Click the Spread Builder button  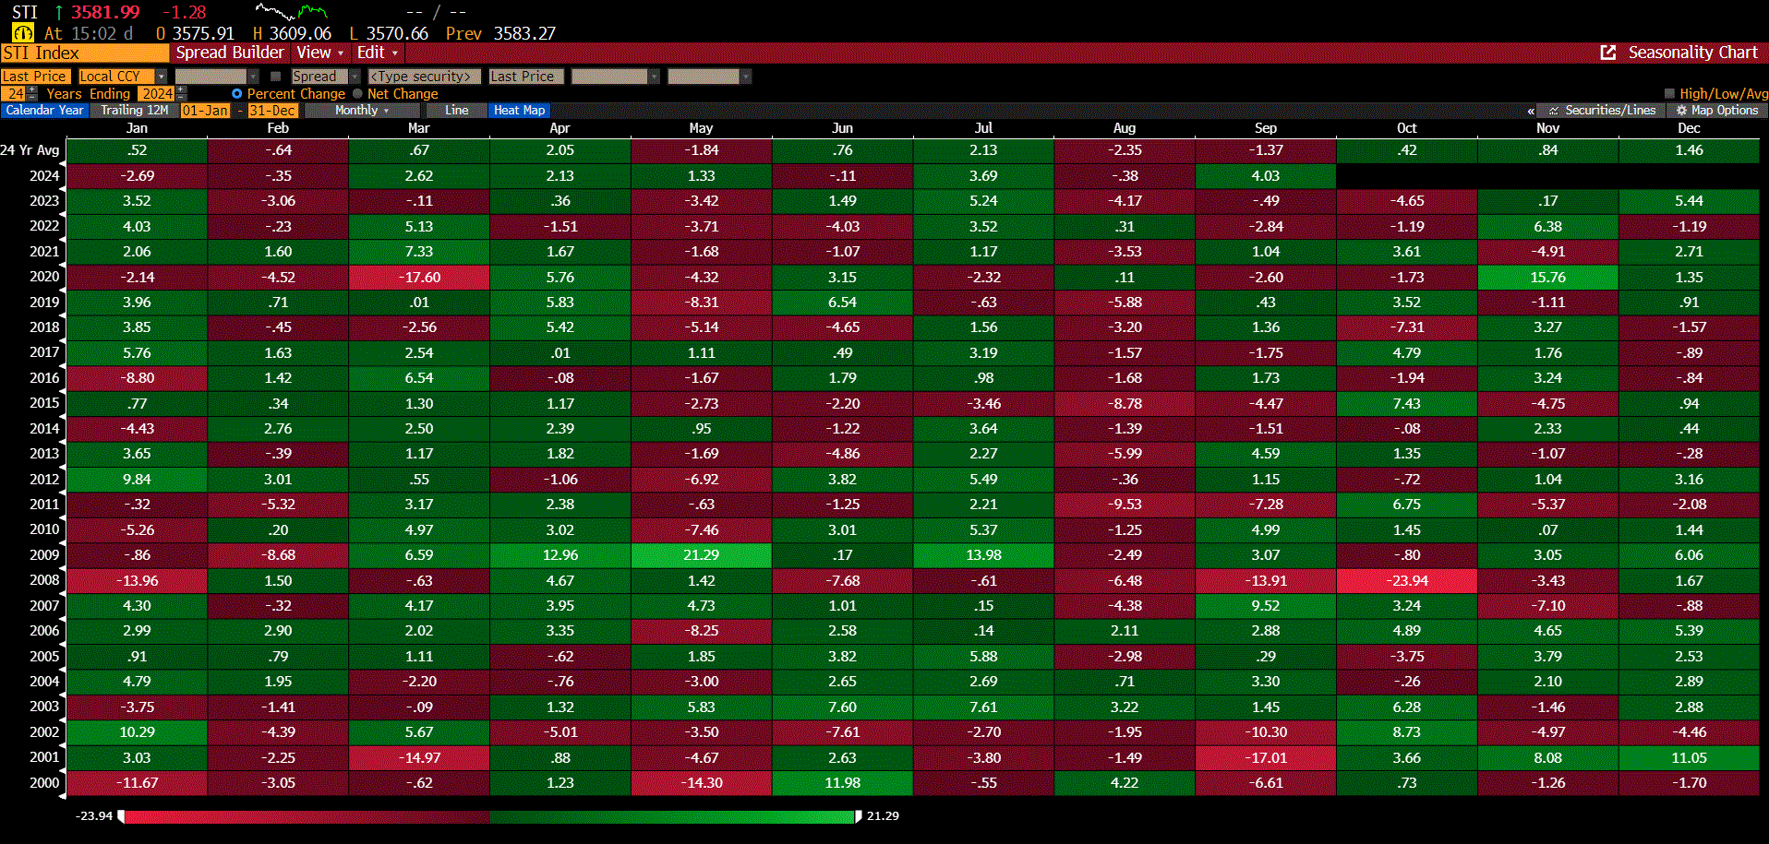[230, 53]
